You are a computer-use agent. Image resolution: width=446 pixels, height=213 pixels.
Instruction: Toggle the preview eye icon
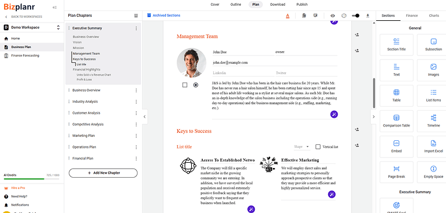[x=333, y=16]
